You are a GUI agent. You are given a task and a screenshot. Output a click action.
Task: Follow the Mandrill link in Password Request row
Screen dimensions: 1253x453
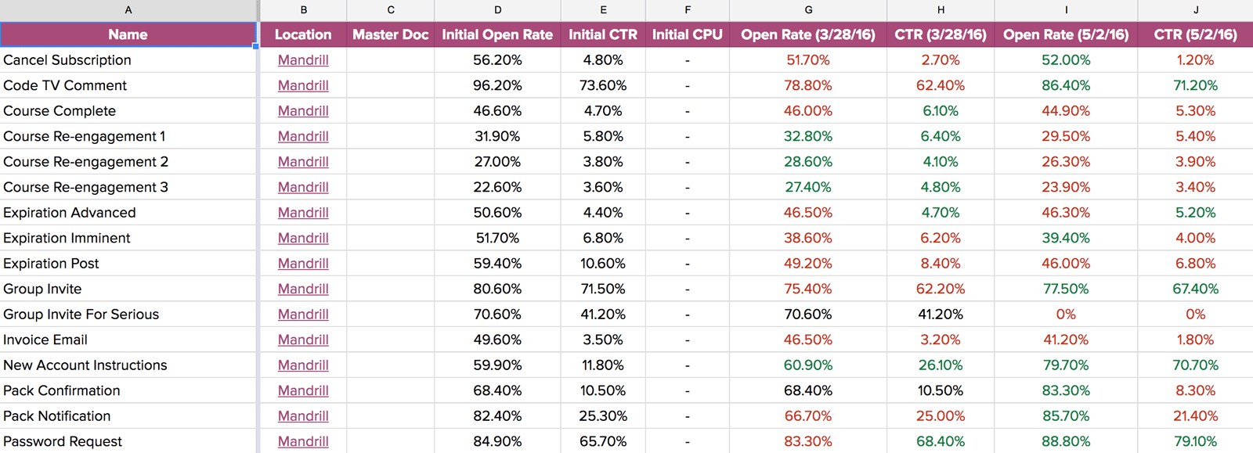303,441
